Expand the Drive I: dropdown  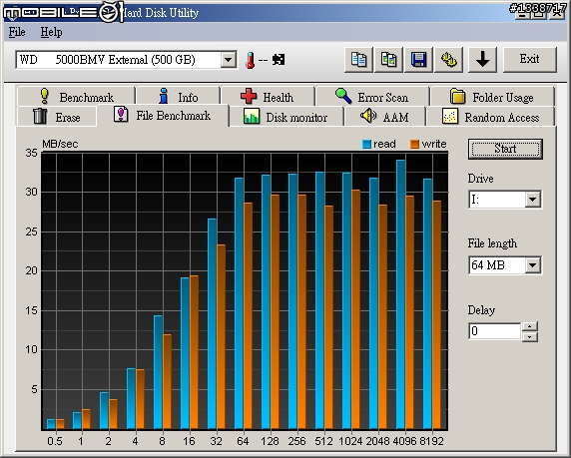pyautogui.click(x=532, y=200)
